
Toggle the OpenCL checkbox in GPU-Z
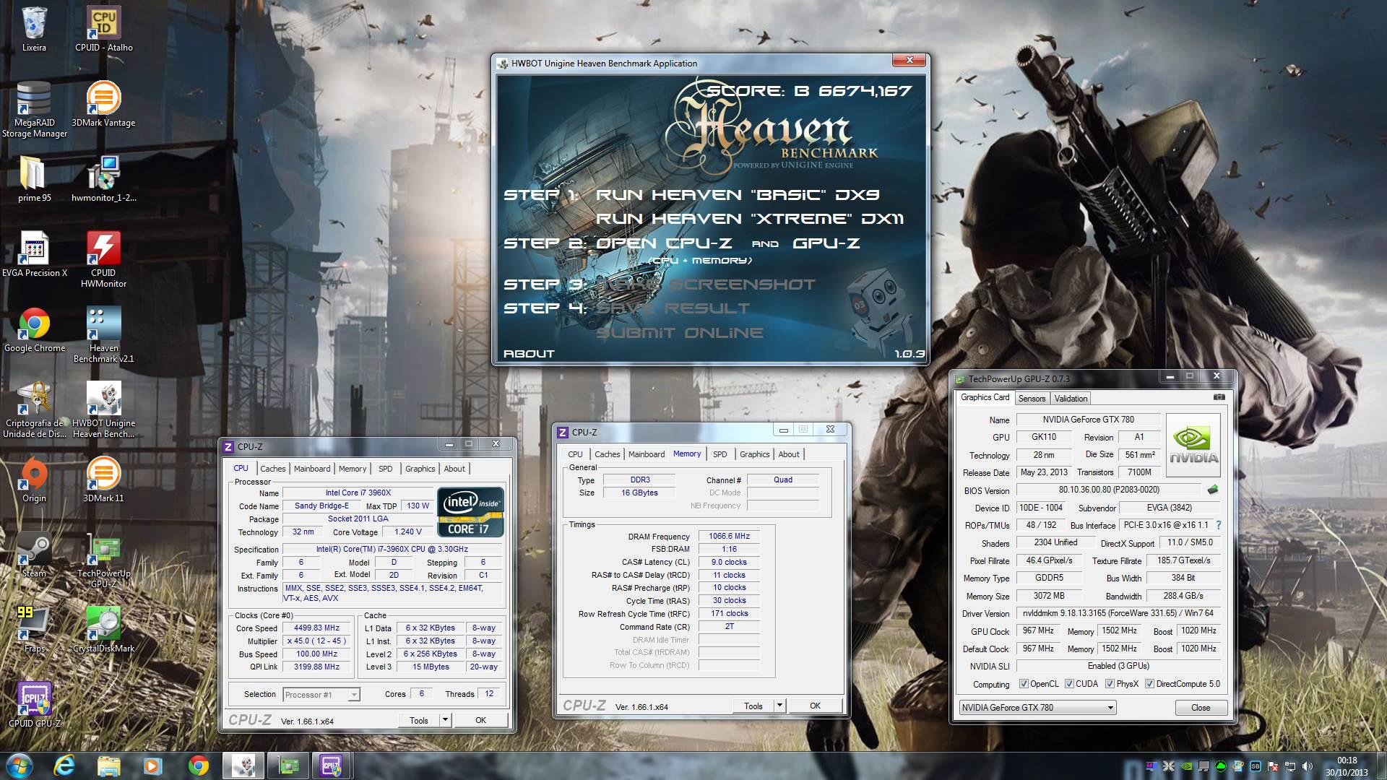pos(1024,684)
